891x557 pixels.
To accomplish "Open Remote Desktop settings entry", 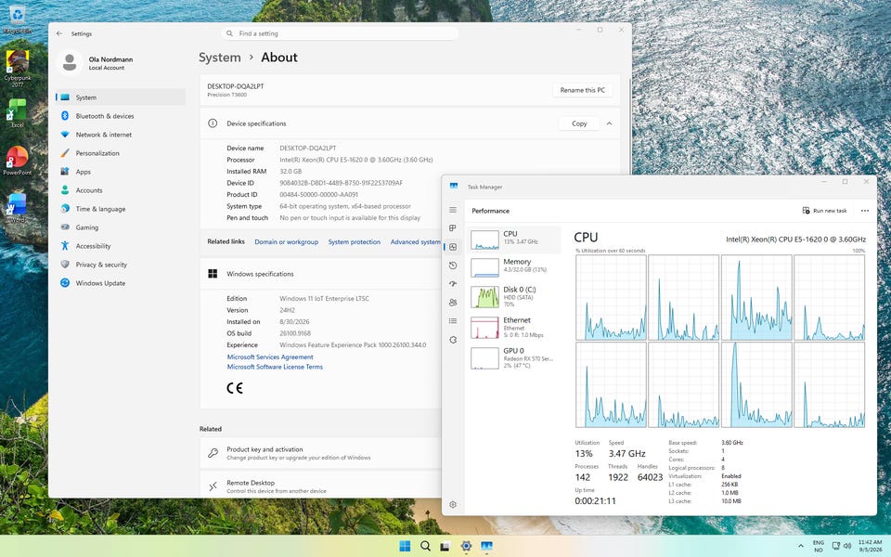I will [x=320, y=485].
